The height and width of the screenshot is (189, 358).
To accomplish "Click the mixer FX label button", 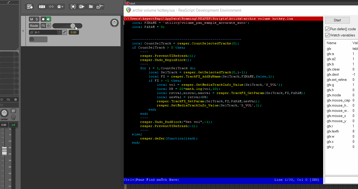I will click(x=8, y=100).
